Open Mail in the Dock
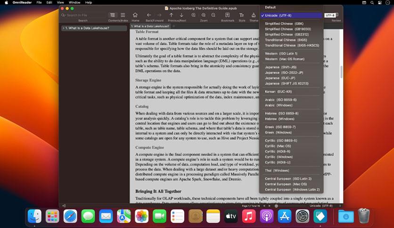The width and height of the screenshot is (394, 228). pos(106,216)
